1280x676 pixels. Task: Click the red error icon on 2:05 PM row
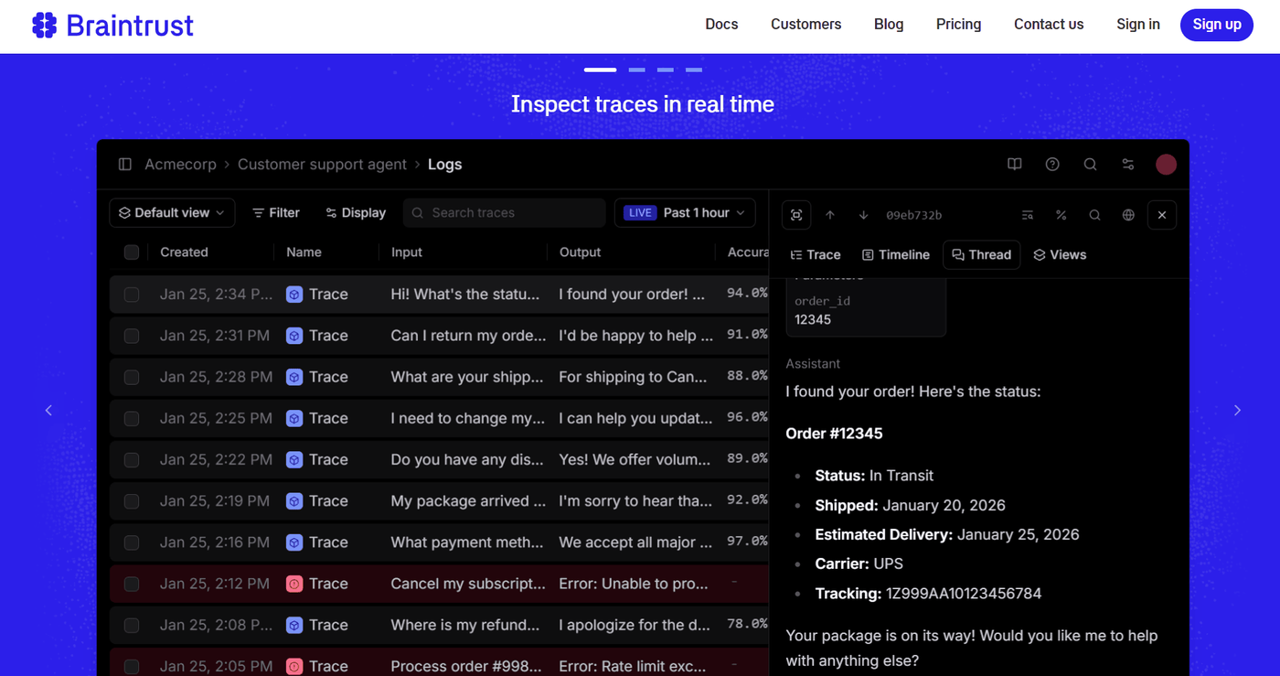(x=294, y=666)
